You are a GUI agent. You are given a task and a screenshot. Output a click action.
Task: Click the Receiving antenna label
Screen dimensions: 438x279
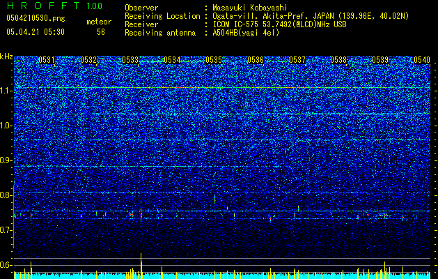(160, 33)
